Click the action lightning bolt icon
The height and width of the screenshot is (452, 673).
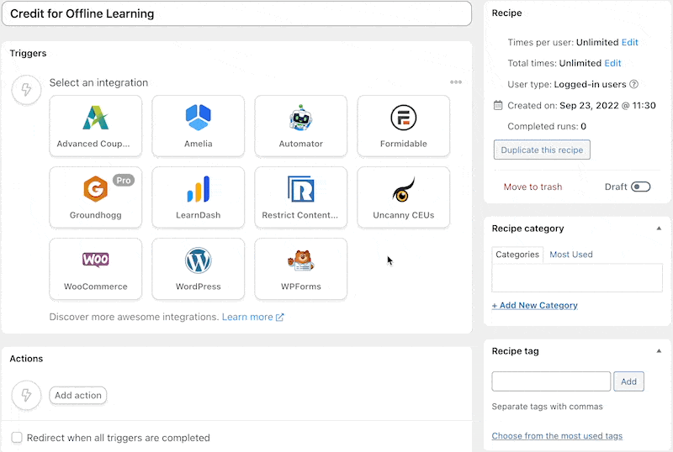[26, 395]
